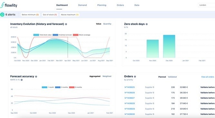
Task: Click View all orders link
Action: pos(208,77)
